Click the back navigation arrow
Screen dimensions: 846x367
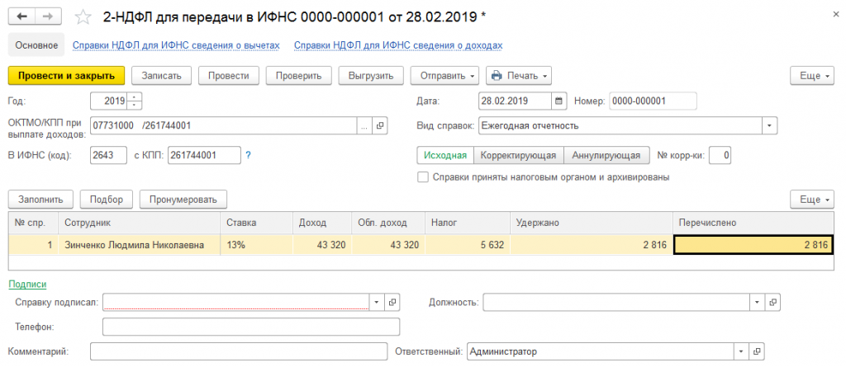point(22,16)
